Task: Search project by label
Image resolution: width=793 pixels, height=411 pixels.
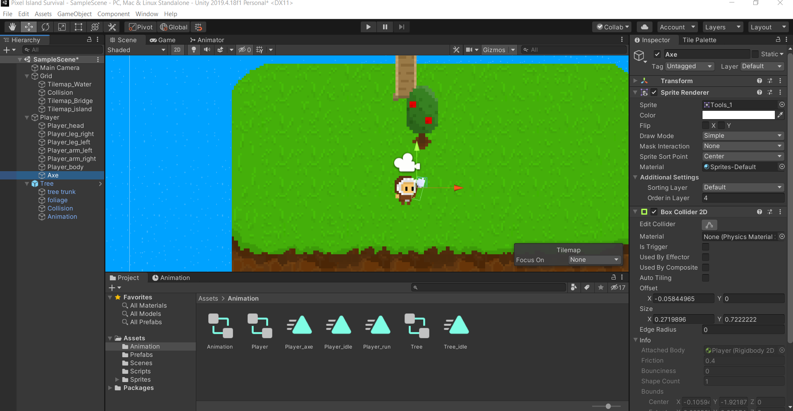Action: coord(587,287)
